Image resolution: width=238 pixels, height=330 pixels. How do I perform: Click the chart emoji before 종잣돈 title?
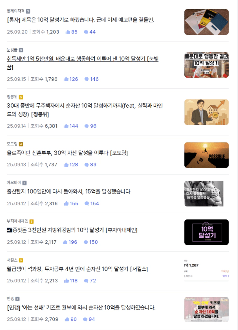9,230
